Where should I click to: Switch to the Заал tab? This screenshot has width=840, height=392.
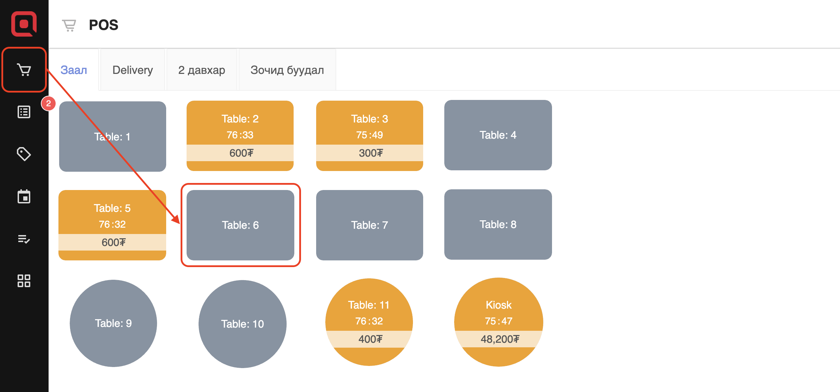coord(74,70)
